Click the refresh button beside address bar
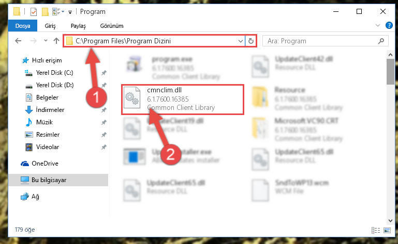 tap(251, 41)
